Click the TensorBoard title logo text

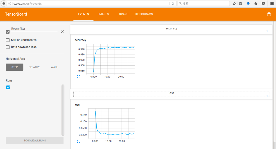(x=16, y=14)
